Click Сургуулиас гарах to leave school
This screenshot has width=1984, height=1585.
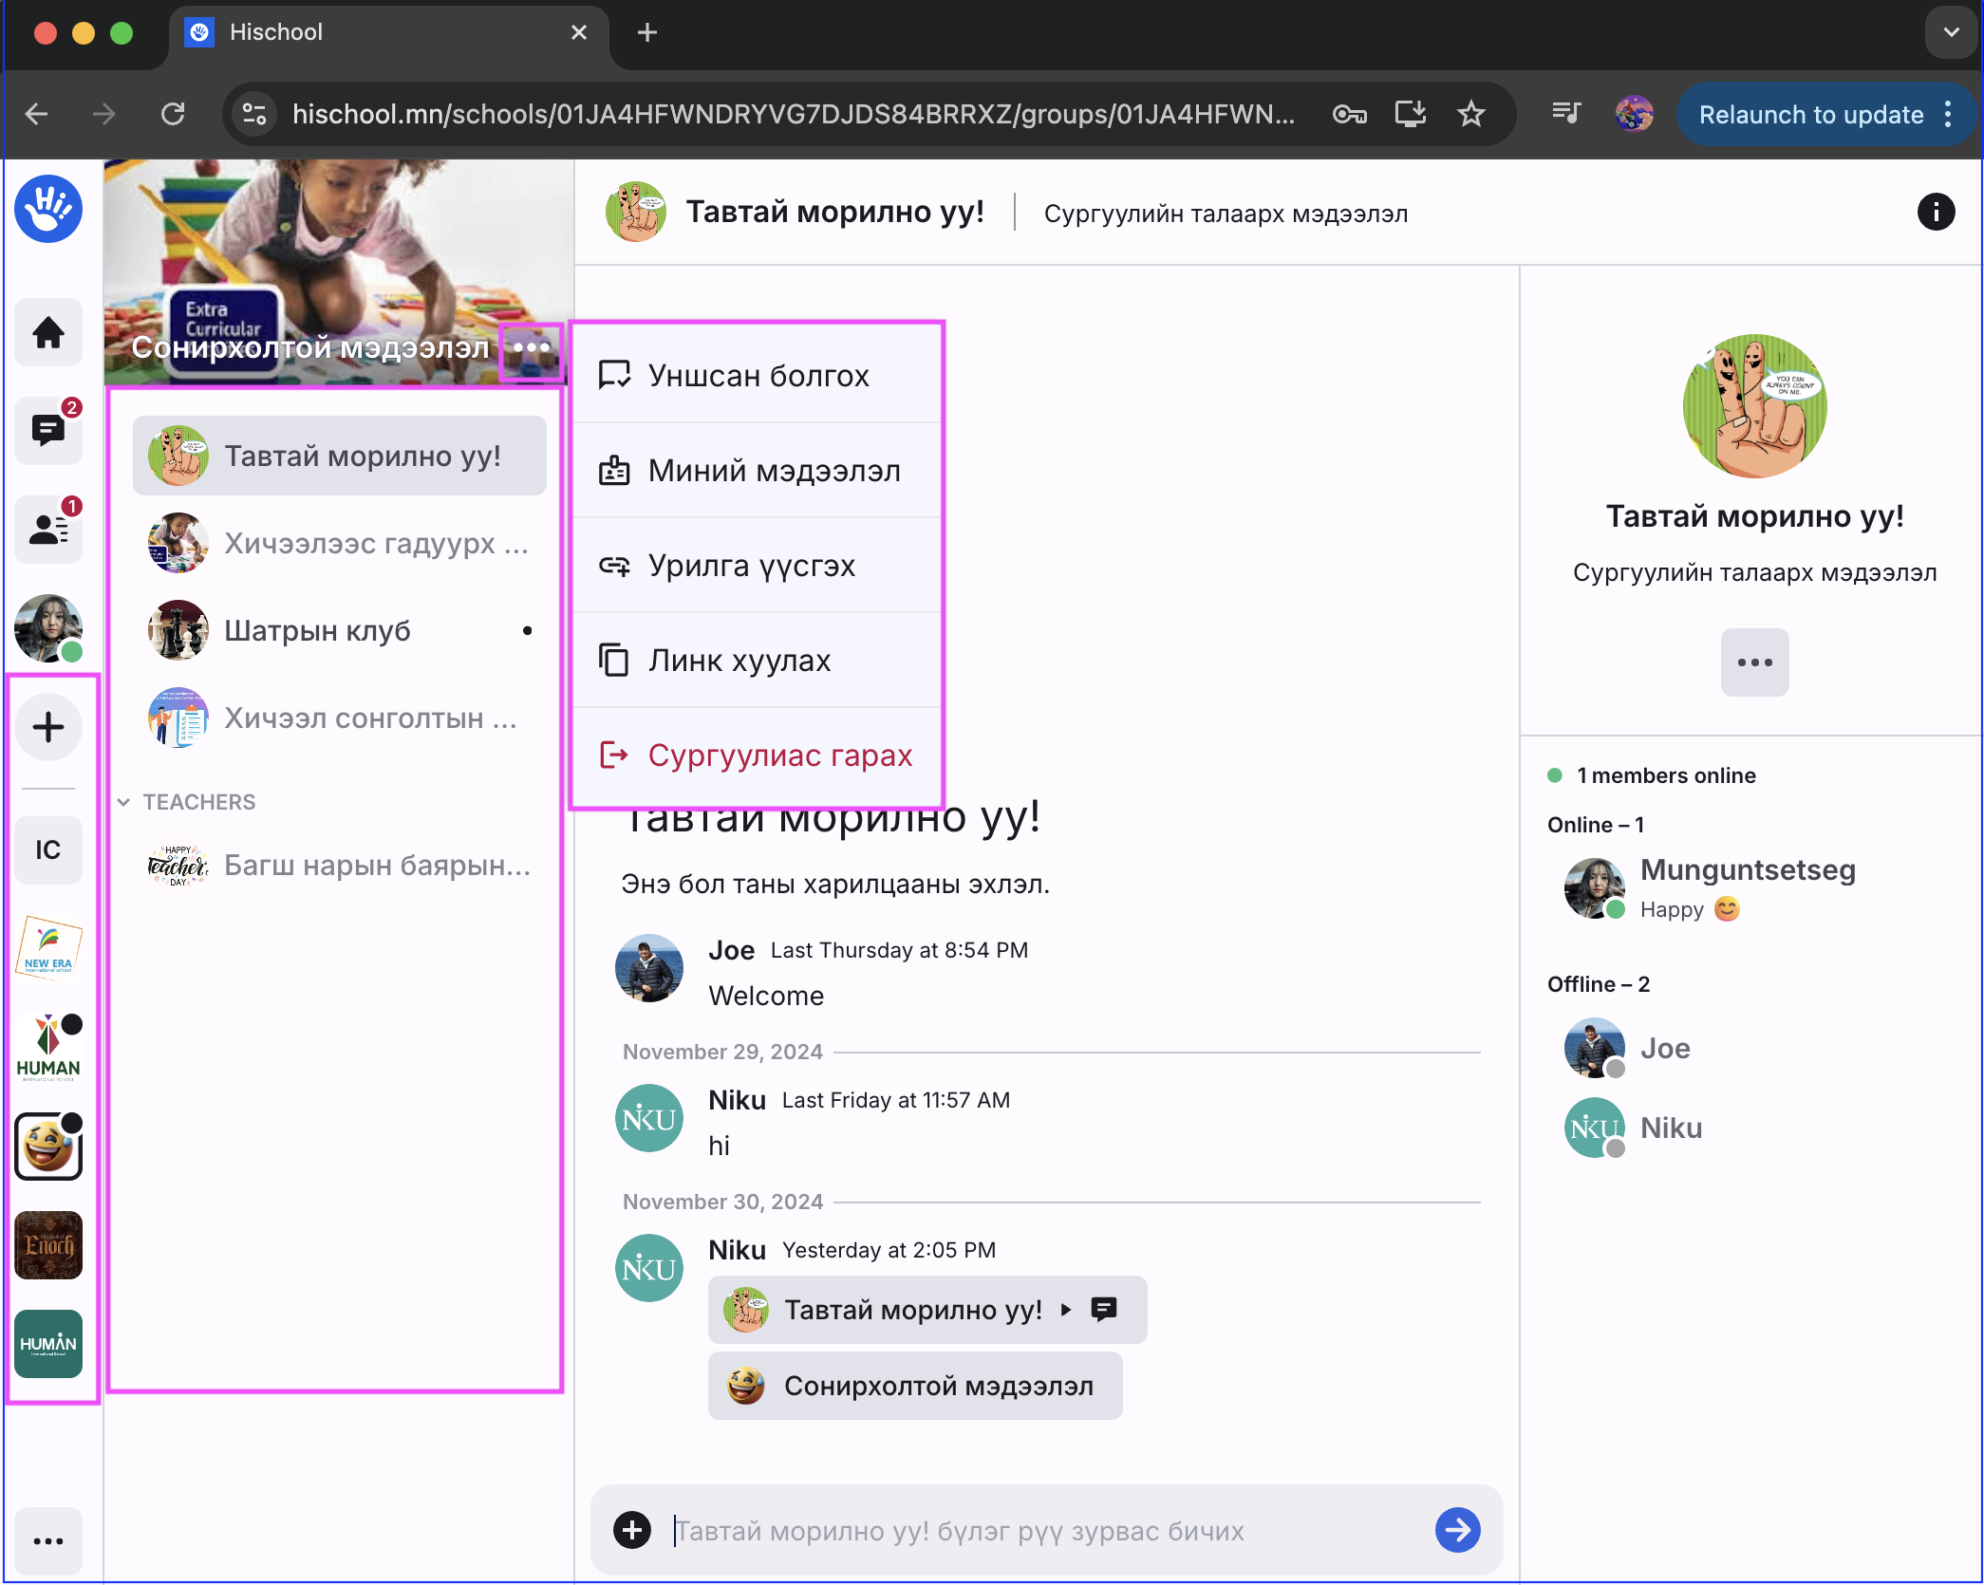[778, 755]
